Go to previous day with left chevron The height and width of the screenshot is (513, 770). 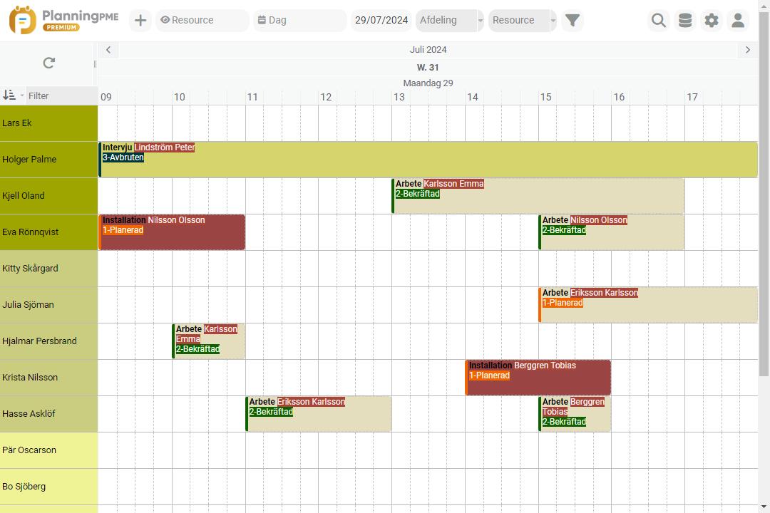[x=108, y=50]
